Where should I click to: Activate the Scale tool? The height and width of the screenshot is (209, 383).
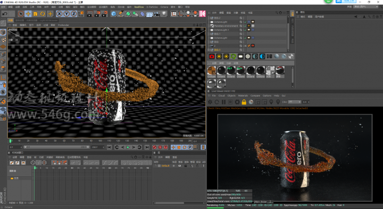tap(36, 14)
